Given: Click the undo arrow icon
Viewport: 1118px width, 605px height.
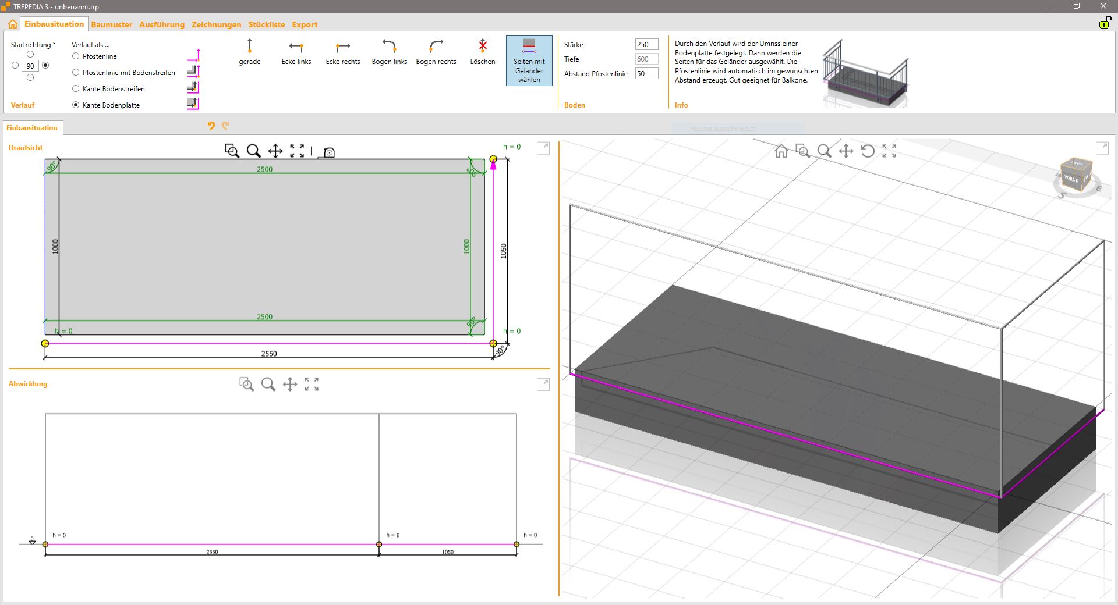Looking at the screenshot, I should tap(211, 126).
